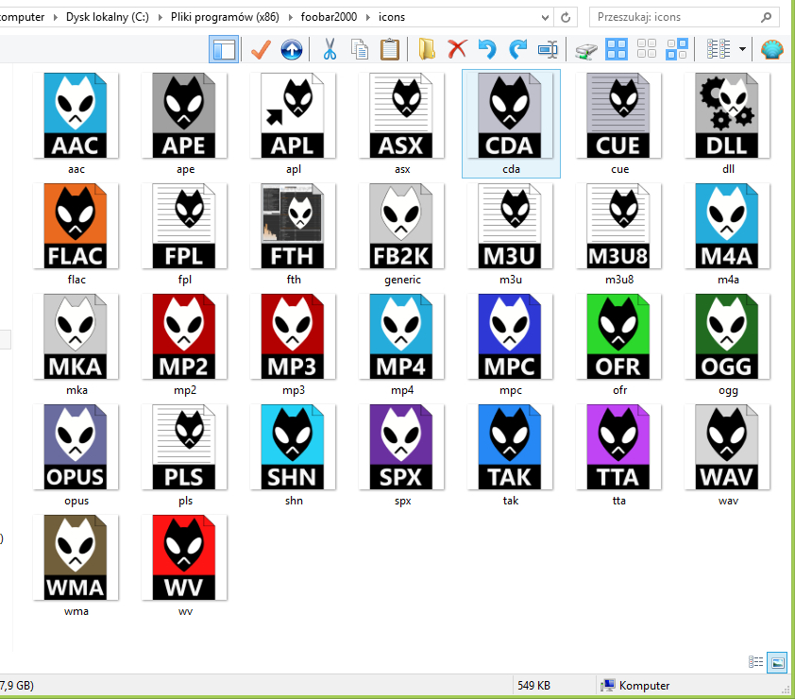Undo last action blue arrow

coord(487,50)
